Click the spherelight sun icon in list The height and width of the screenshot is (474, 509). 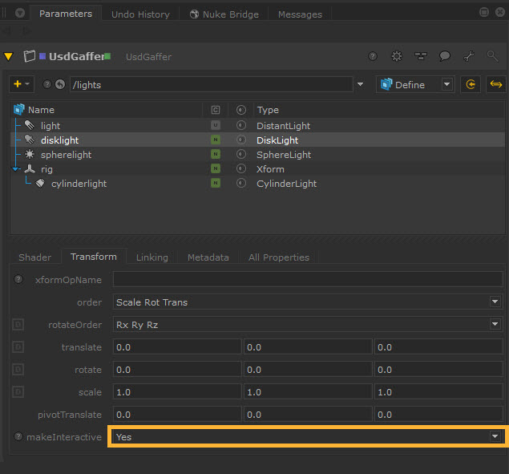point(29,155)
